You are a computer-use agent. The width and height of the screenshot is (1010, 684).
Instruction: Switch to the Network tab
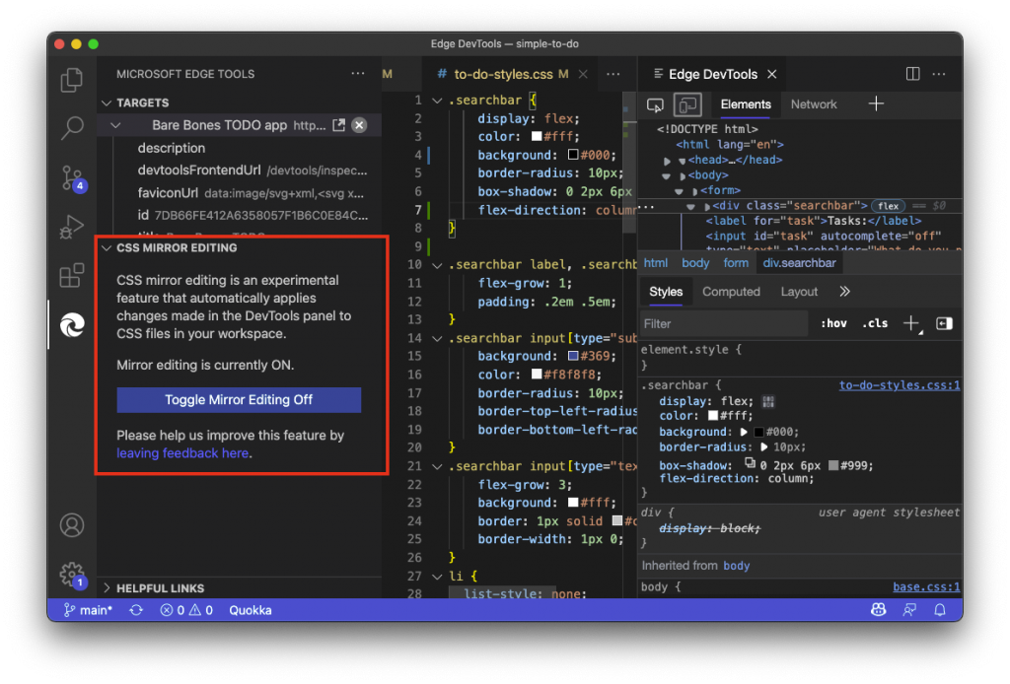click(x=814, y=104)
